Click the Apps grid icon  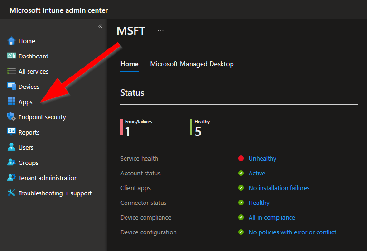(x=11, y=101)
